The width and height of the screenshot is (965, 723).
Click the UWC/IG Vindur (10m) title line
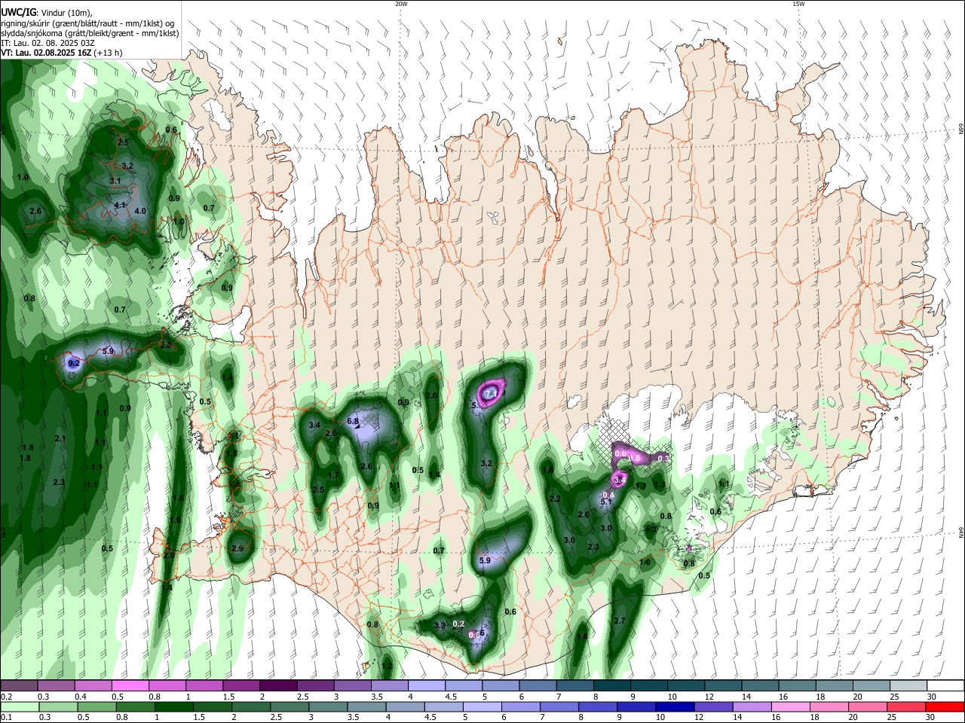click(47, 13)
